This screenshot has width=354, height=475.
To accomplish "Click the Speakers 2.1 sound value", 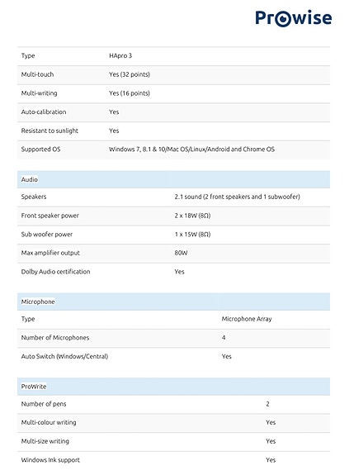I will 237,197.
